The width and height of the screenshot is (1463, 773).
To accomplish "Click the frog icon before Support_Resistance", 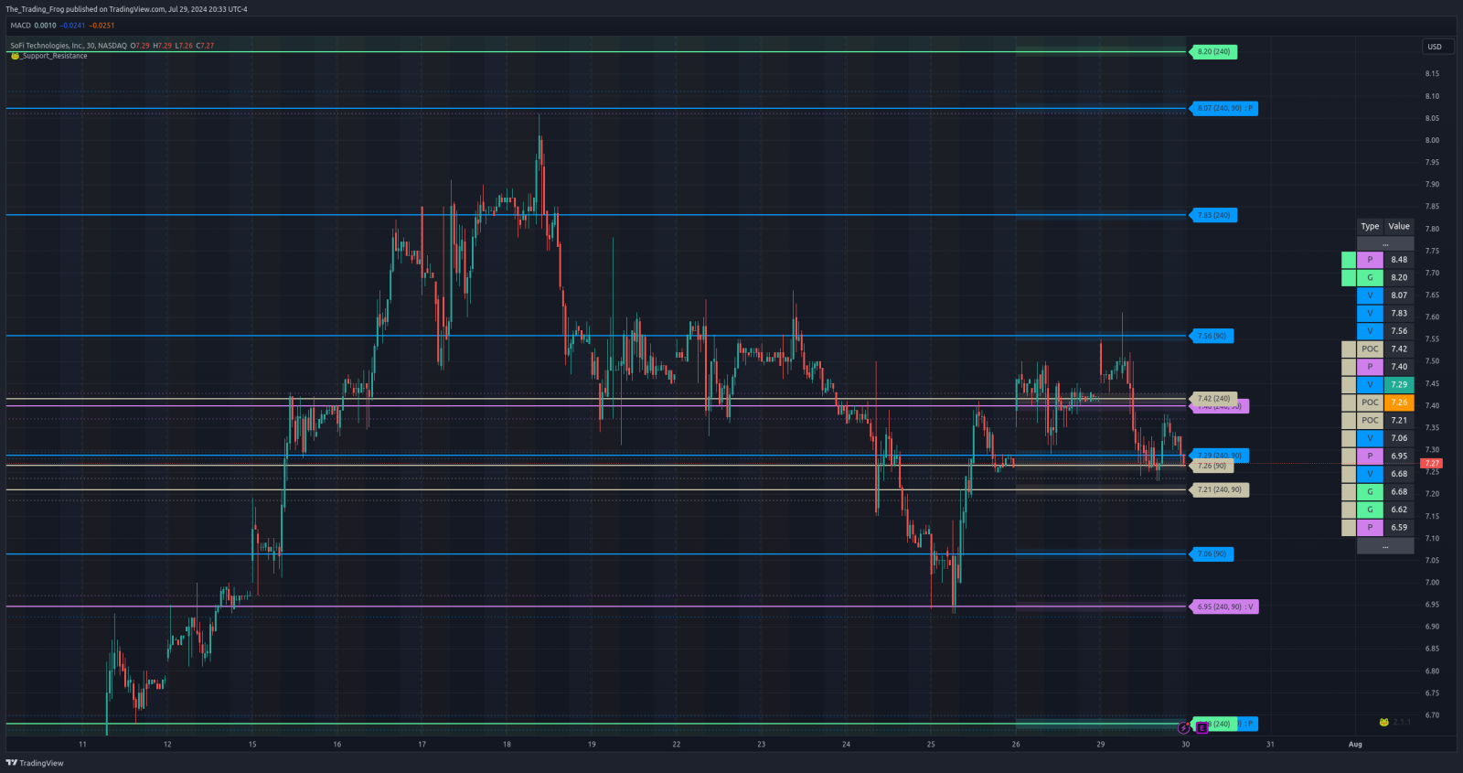I will [16, 56].
